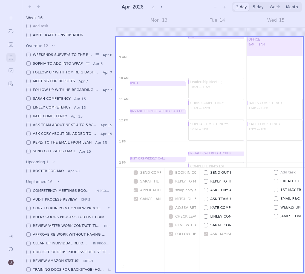The width and height of the screenshot is (305, 274).
Task: Switch to Week view
Action: (x=275, y=7)
